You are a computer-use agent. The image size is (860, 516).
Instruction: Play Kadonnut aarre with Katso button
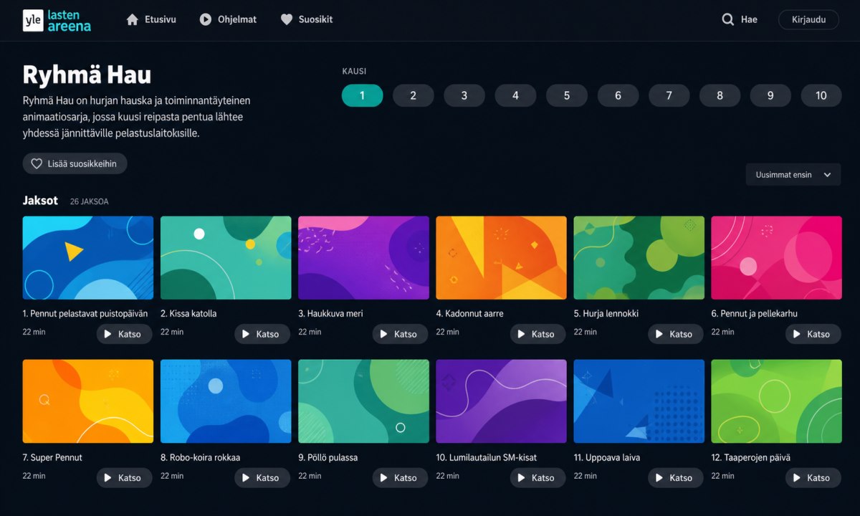[x=537, y=334]
